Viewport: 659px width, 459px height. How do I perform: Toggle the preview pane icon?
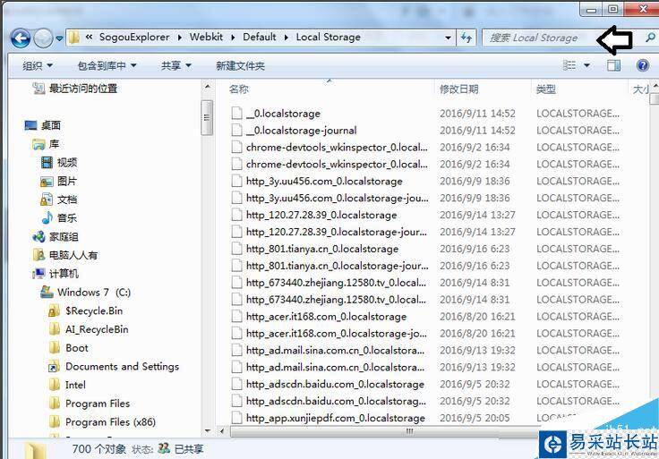(613, 65)
